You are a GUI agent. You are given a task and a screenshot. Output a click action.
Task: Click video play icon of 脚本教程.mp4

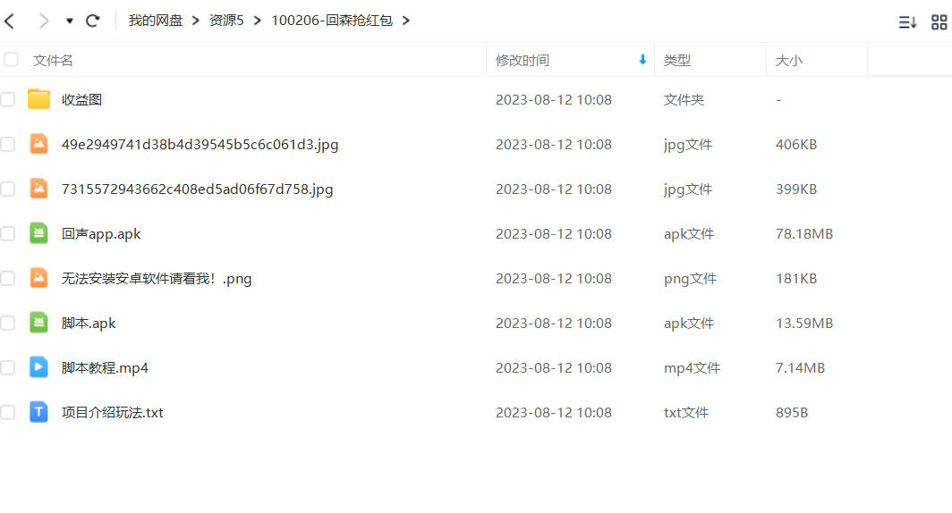click(38, 366)
